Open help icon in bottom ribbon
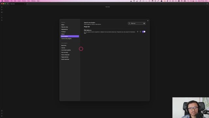Screen dimensions: 209x118 coord(2,113)
